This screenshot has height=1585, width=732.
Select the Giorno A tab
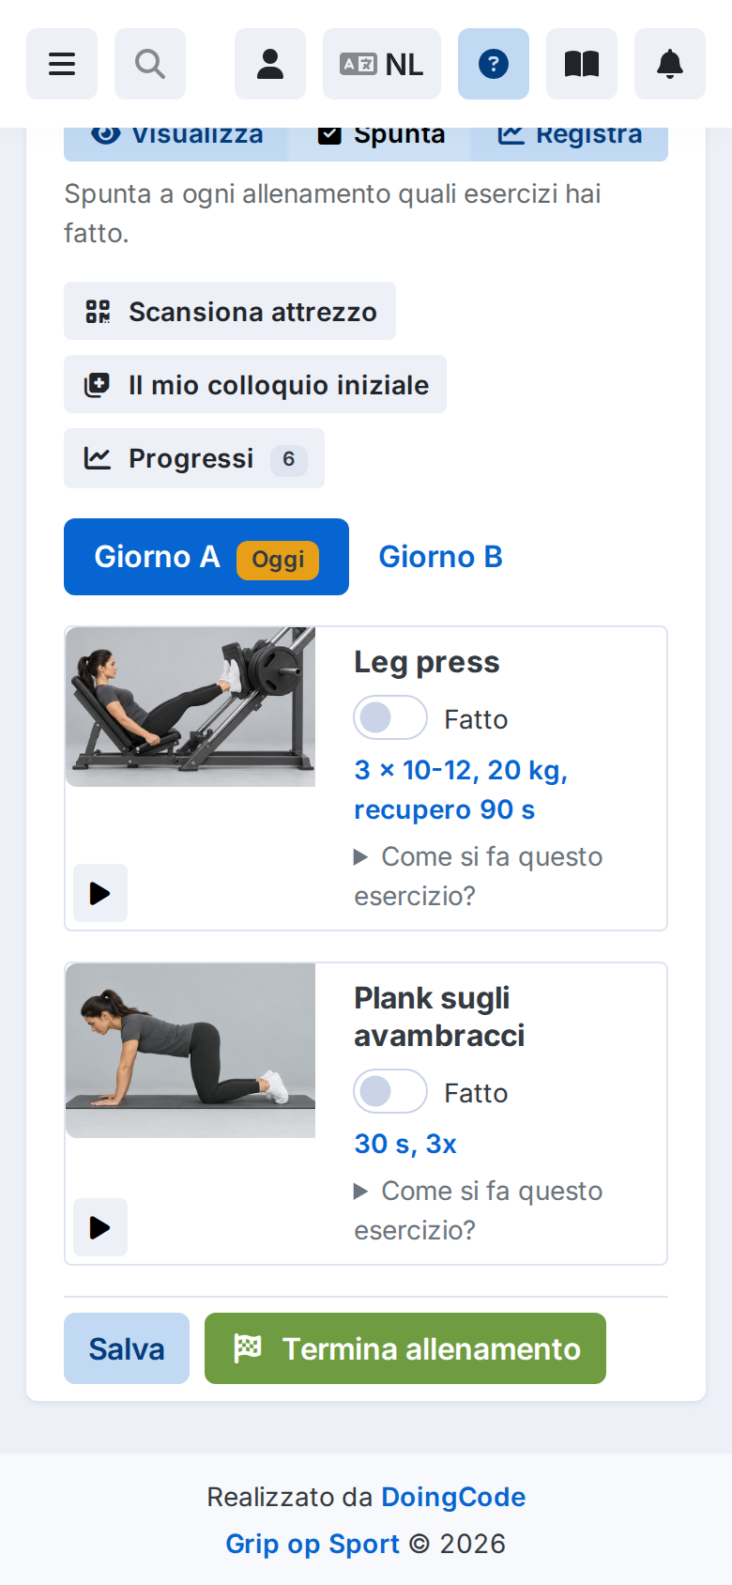(x=206, y=557)
